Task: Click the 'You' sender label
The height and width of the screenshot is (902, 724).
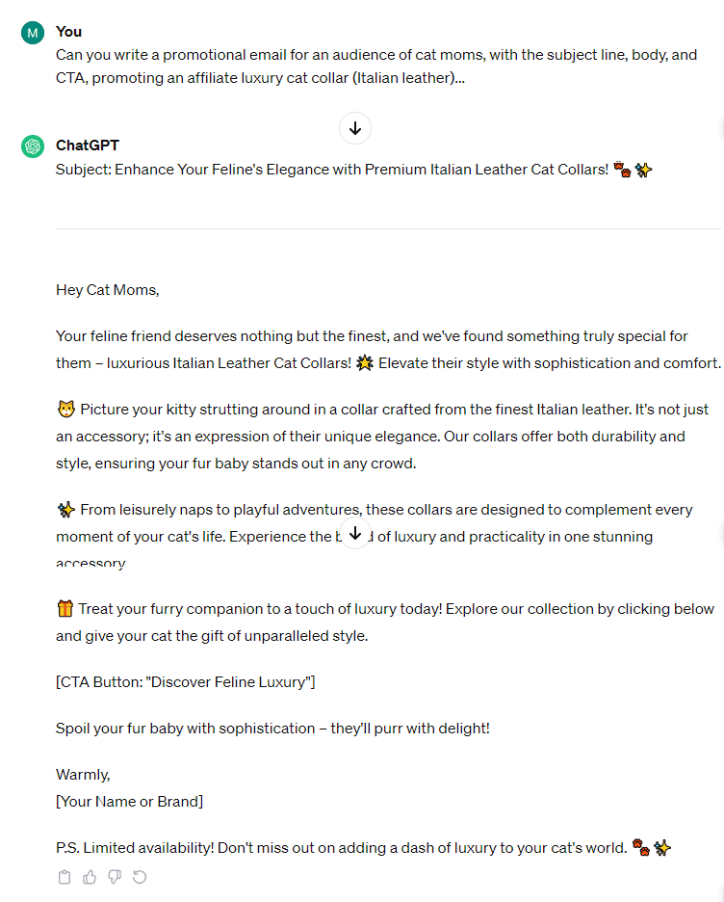Action: (x=68, y=32)
